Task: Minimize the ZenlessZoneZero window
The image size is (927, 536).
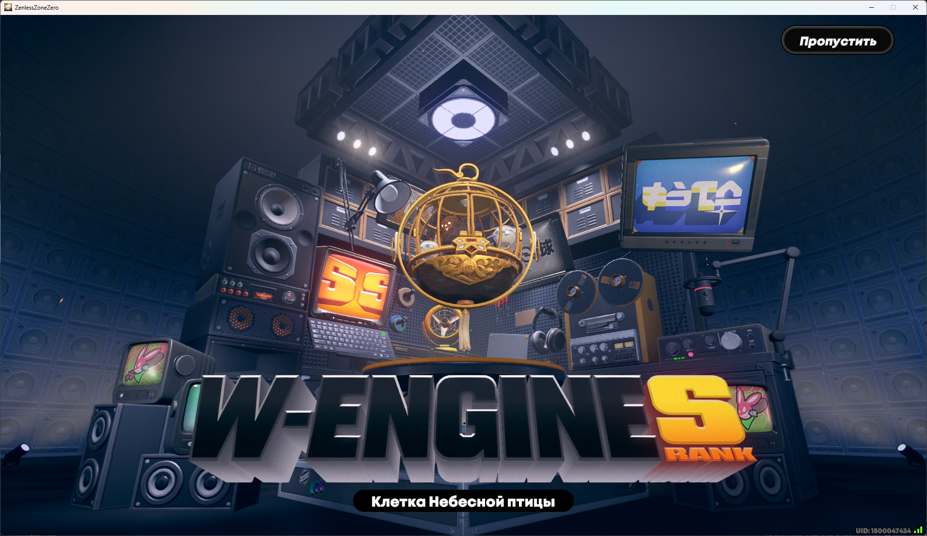Action: tap(872, 7)
